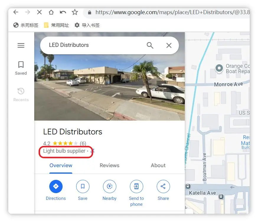Select the Overview tab

(61, 165)
